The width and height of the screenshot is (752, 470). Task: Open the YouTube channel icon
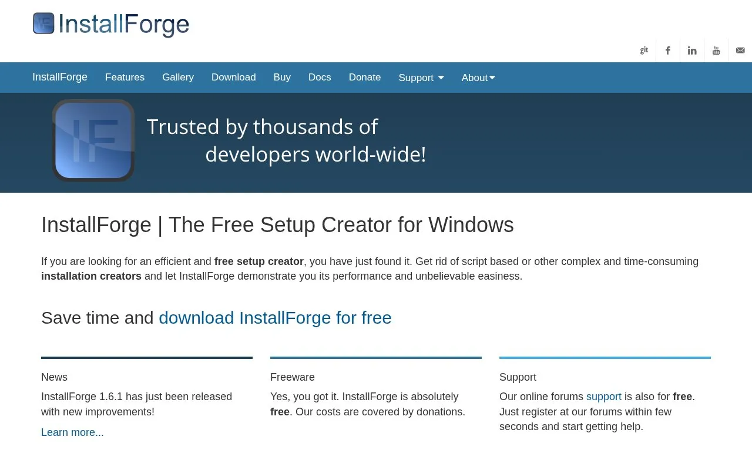point(716,51)
